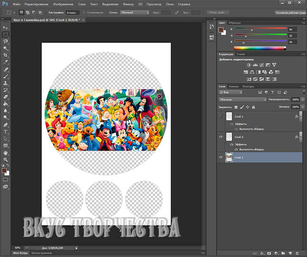Open layer filter Вид dropdown
The width and height of the screenshot is (307, 257).
point(231,92)
